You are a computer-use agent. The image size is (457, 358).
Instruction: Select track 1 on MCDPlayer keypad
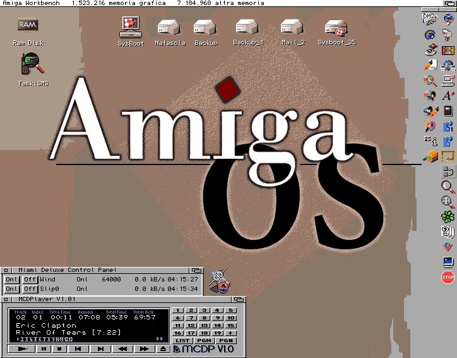pyautogui.click(x=178, y=310)
